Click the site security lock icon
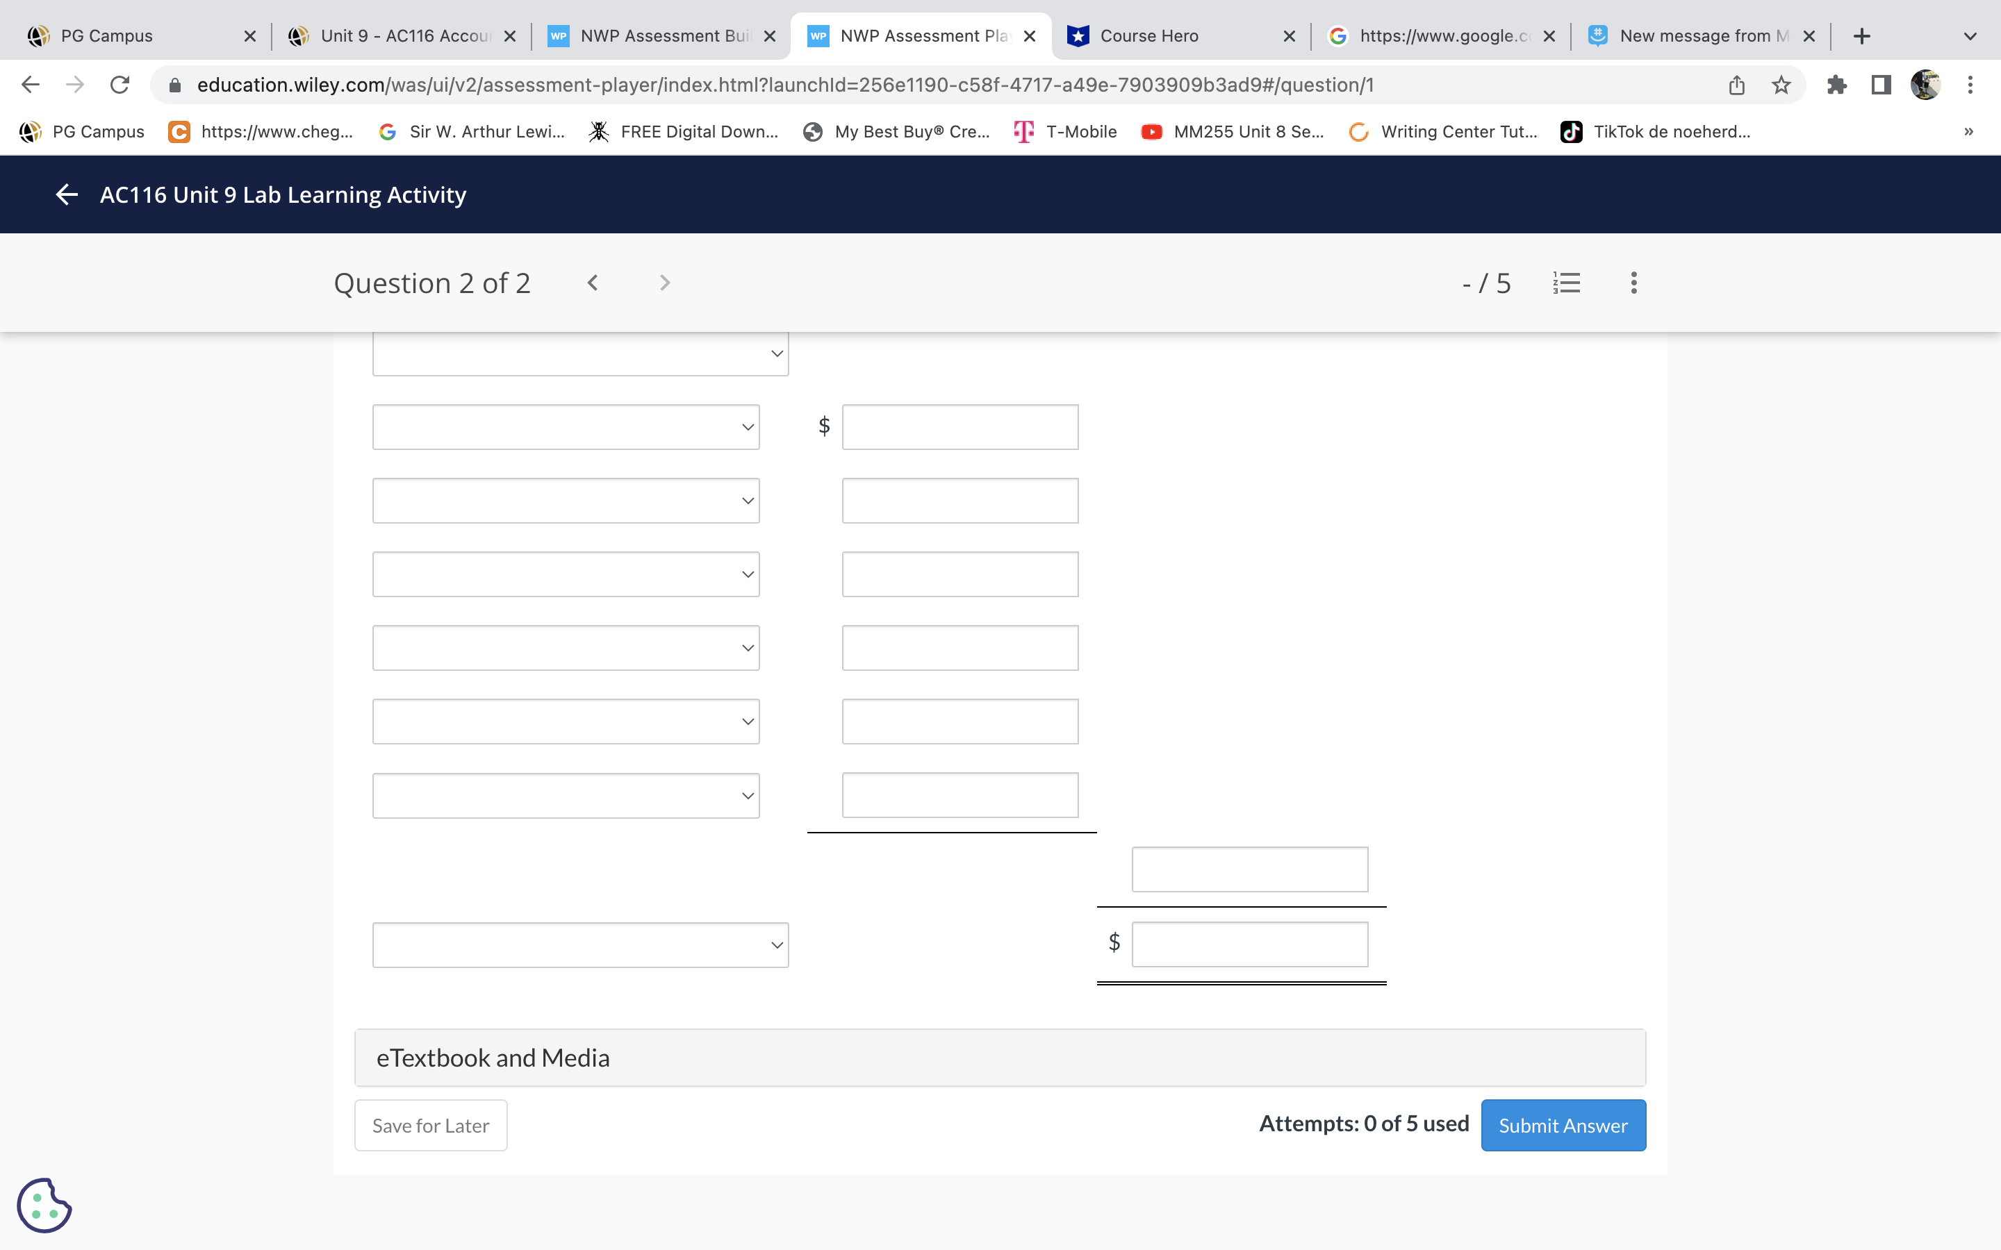The height and width of the screenshot is (1250, 2001). point(174,84)
